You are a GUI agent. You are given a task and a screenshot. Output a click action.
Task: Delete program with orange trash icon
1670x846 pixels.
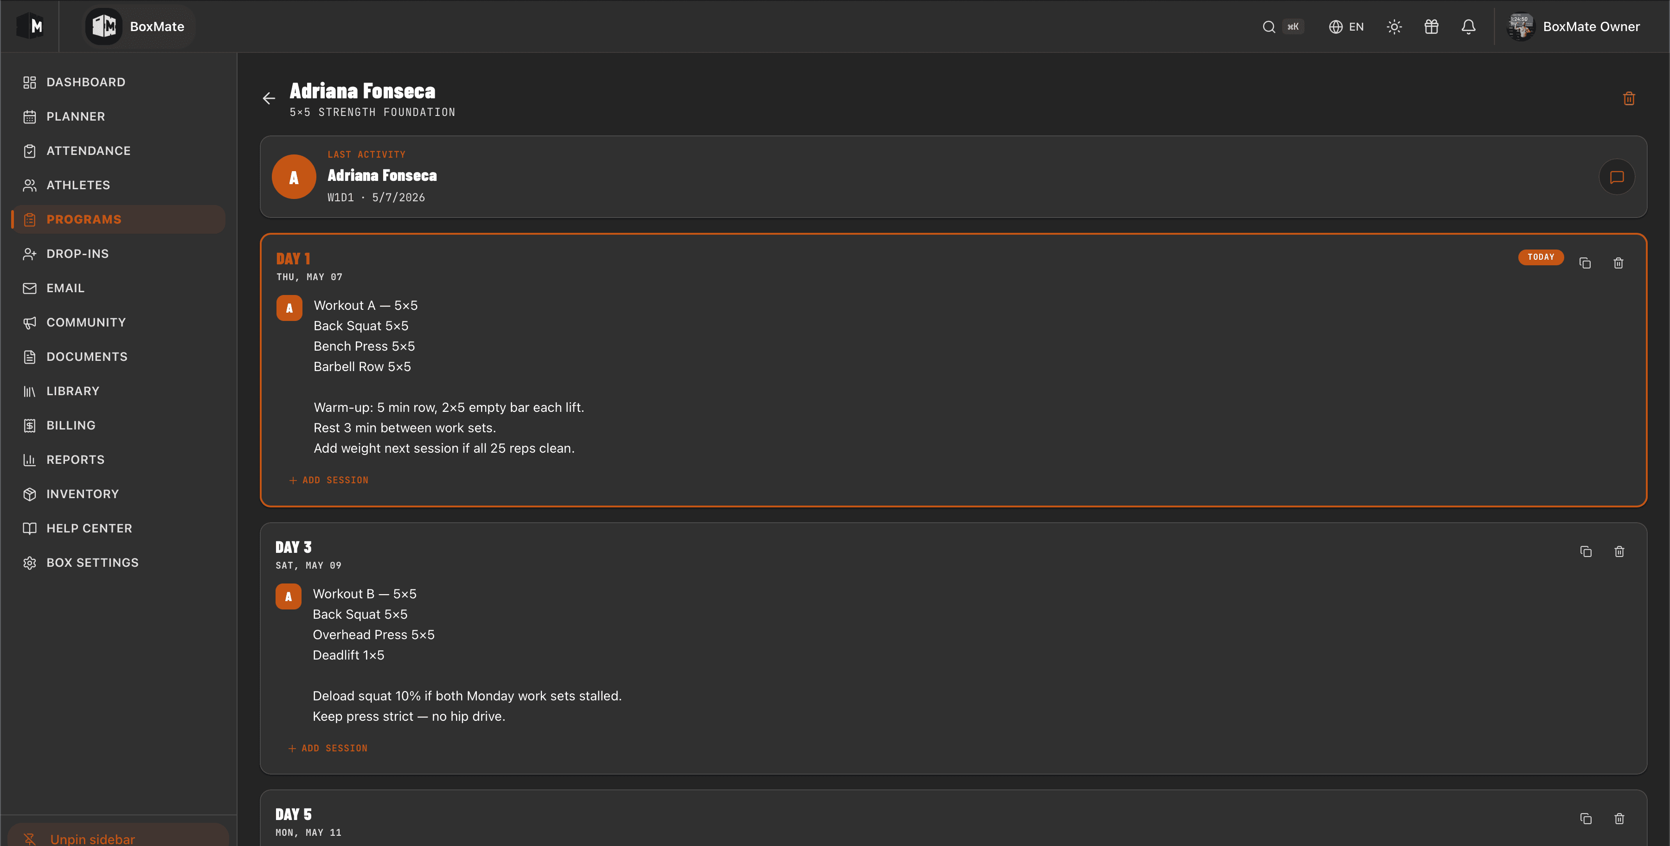click(x=1629, y=98)
